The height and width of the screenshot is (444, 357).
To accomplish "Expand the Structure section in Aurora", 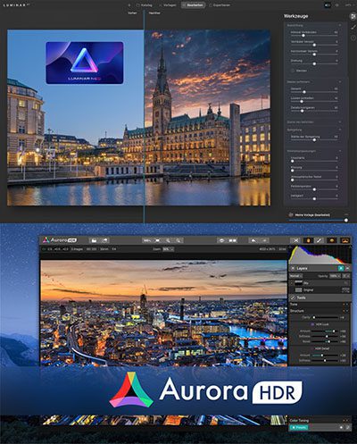I will (x=320, y=311).
